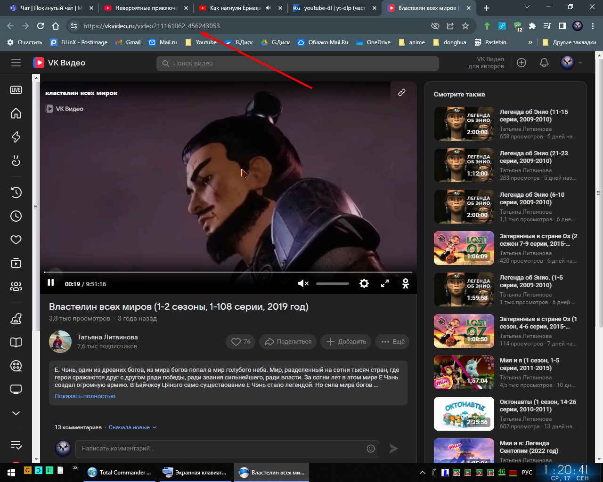
Task: Open the LIVE broadcasts section in sidebar
Action: coord(16,90)
